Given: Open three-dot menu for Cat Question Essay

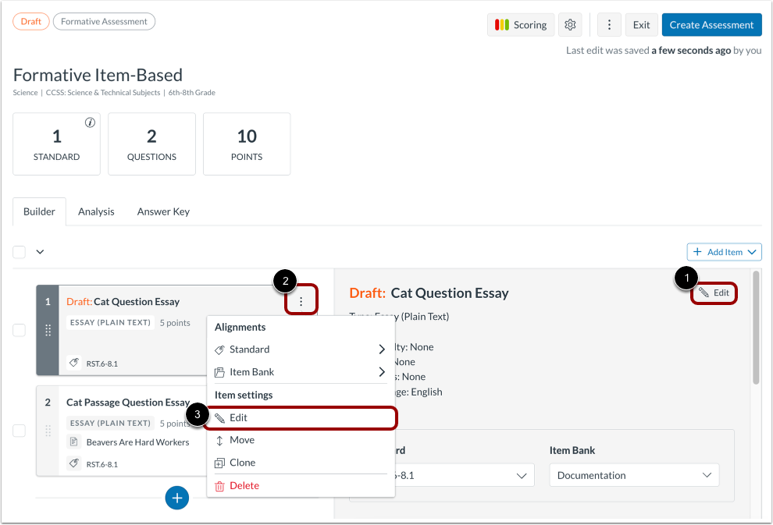Looking at the screenshot, I should [301, 301].
